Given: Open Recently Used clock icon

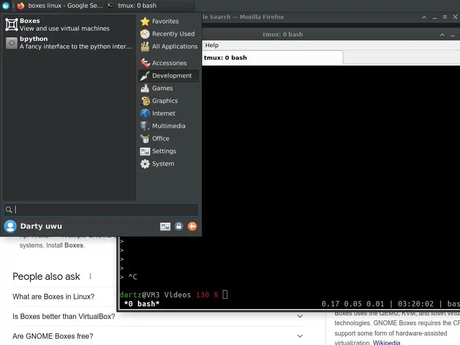Looking at the screenshot, I should point(145,34).
